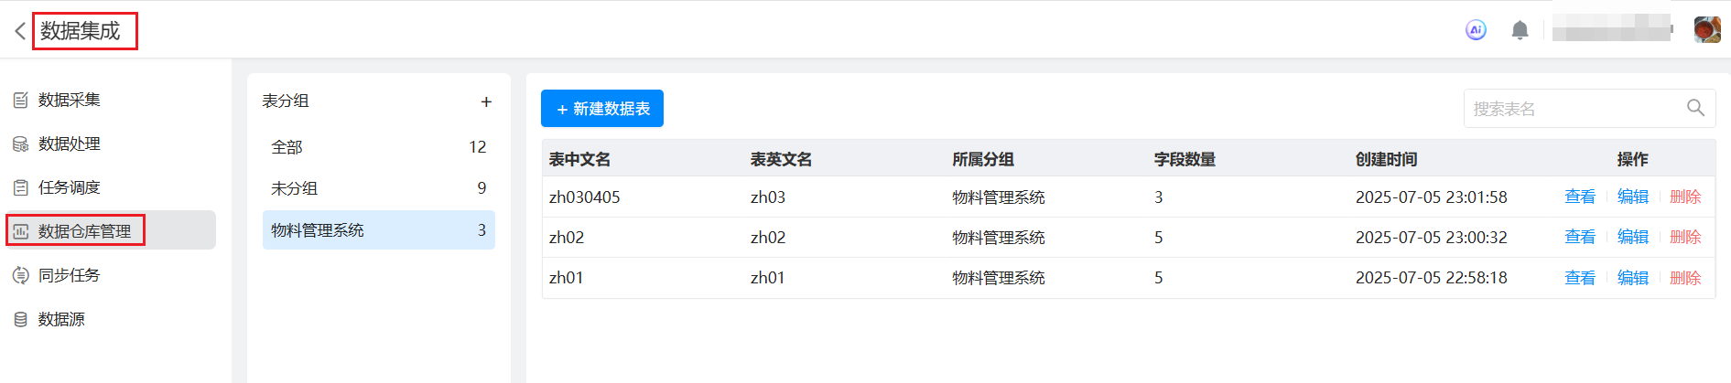This screenshot has height=383, width=1731.
Task: Open 数据源 in the sidebar
Action: tap(61, 319)
